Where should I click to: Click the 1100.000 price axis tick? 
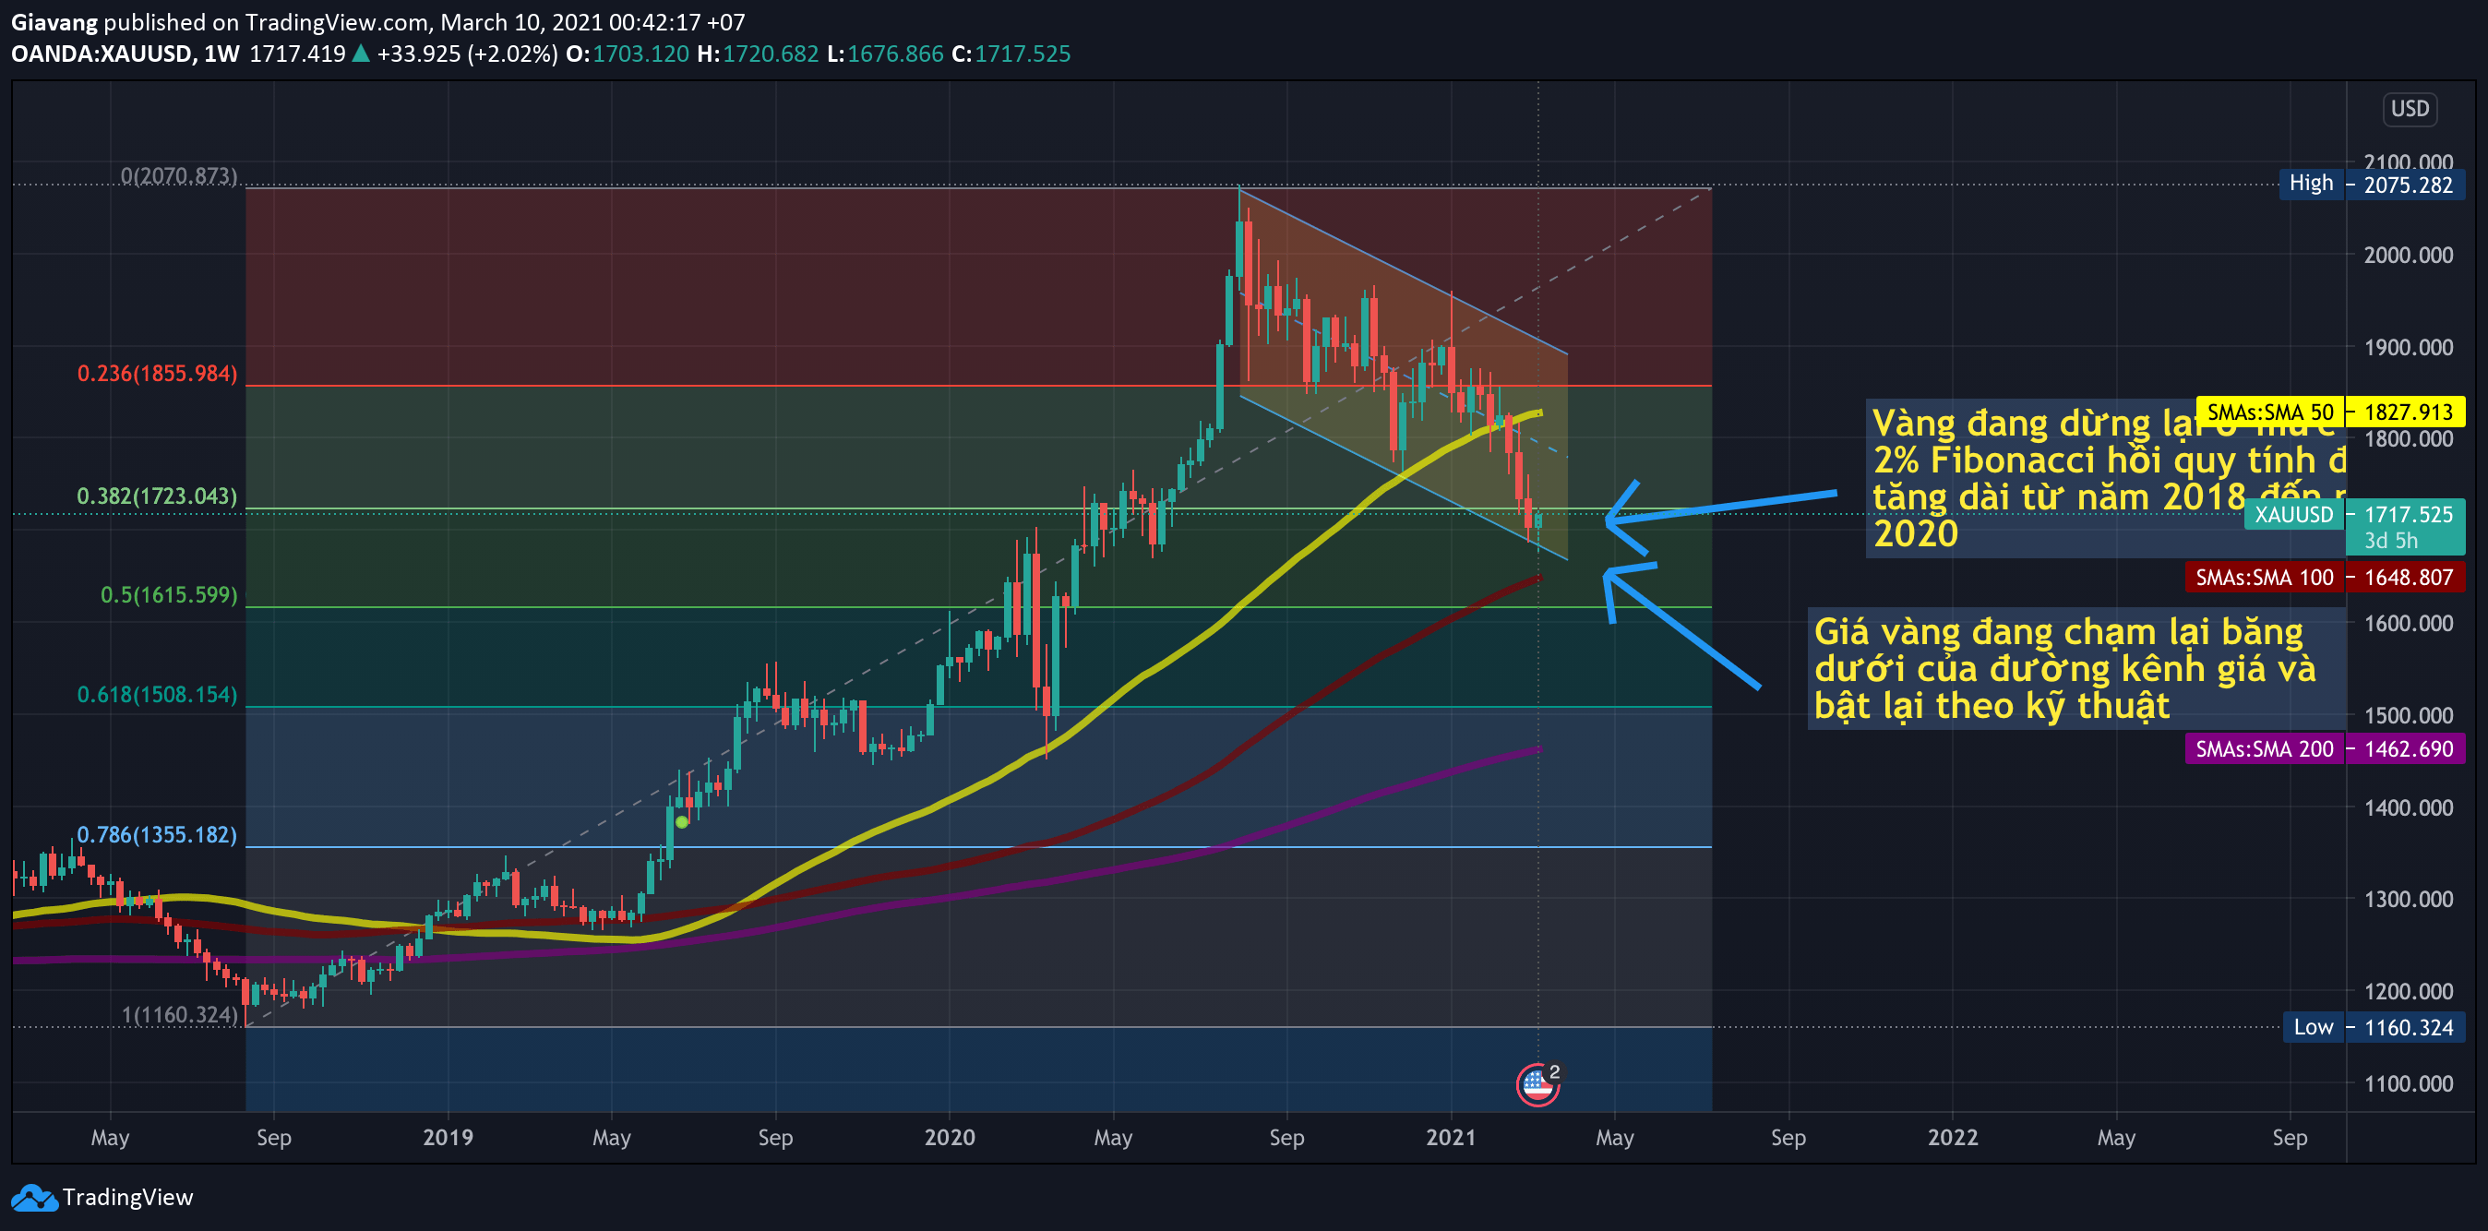pyautogui.click(x=2408, y=1083)
